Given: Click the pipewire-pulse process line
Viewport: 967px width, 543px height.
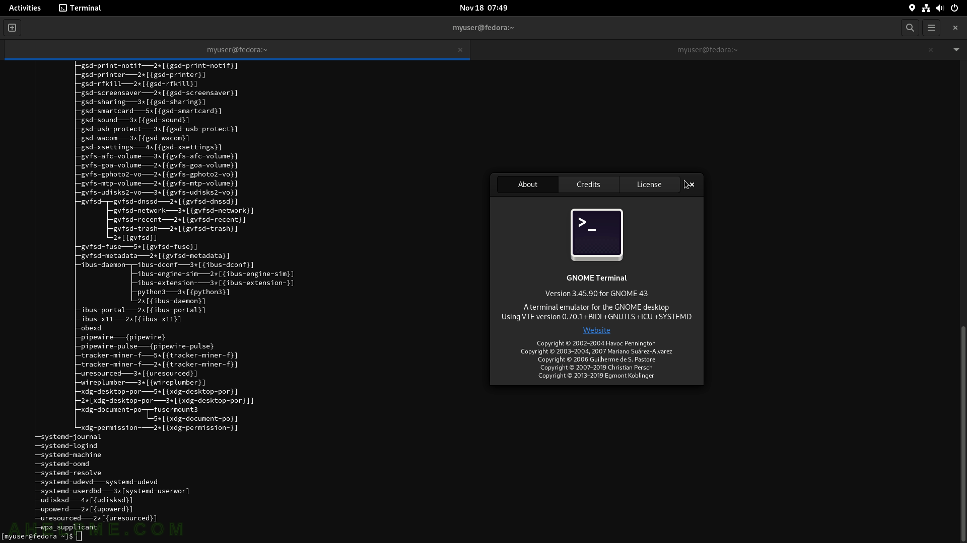Looking at the screenshot, I should coord(147,346).
